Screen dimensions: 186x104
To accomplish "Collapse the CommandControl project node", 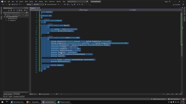I will [5, 17].
